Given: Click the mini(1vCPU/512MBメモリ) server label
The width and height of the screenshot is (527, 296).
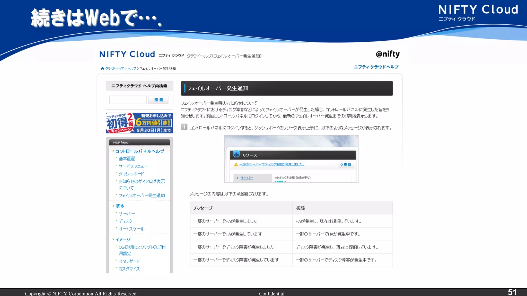Looking at the screenshot, I should point(293,178).
